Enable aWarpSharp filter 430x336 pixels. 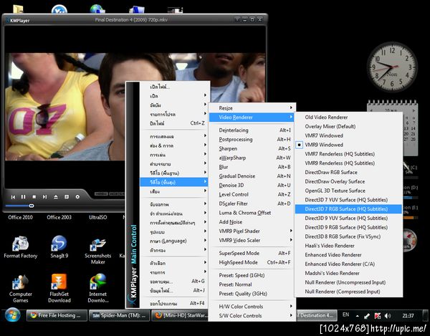[x=252, y=158]
